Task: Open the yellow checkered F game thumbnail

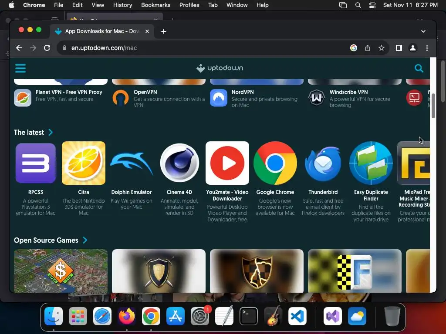Action: [x=355, y=271]
